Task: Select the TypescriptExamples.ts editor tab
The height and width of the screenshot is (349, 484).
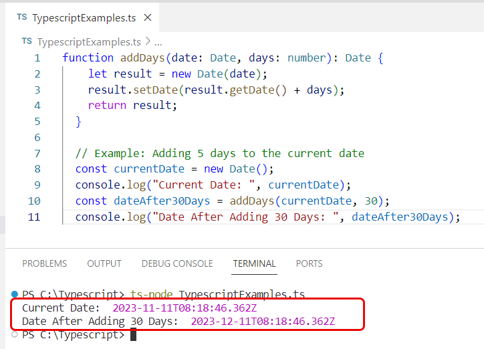Action: coord(82,17)
